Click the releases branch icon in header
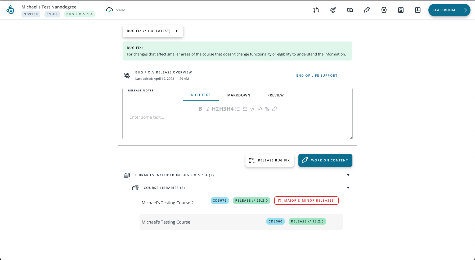This screenshot has height=260, width=475. (x=316, y=10)
